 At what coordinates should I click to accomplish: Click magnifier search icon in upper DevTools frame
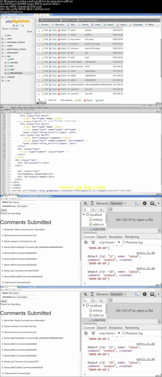point(85,203)
